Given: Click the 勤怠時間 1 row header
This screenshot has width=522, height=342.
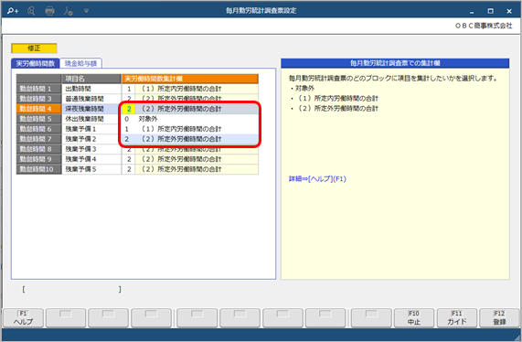Looking at the screenshot, I should pos(38,89).
